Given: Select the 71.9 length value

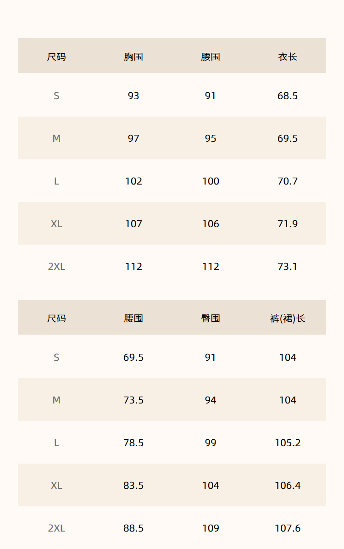Looking at the screenshot, I should (288, 224).
